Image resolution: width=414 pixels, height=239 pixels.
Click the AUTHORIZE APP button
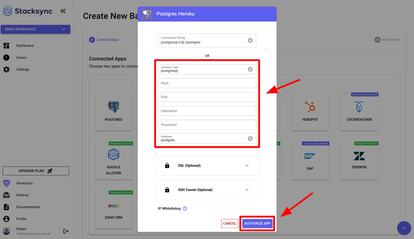click(x=257, y=224)
